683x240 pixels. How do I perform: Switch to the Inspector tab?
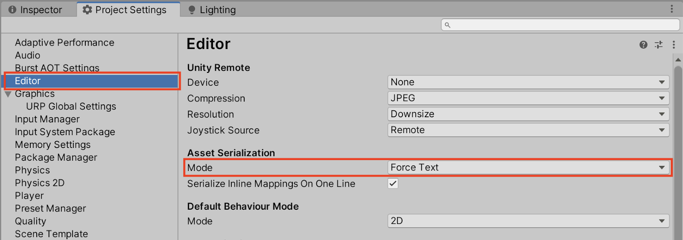click(x=35, y=10)
